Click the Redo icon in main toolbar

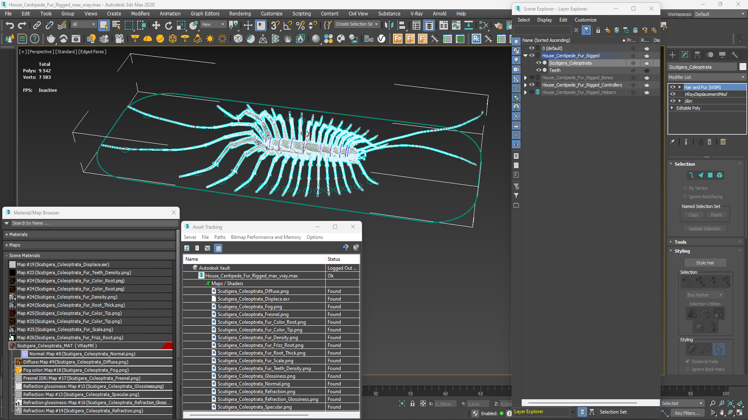point(22,26)
